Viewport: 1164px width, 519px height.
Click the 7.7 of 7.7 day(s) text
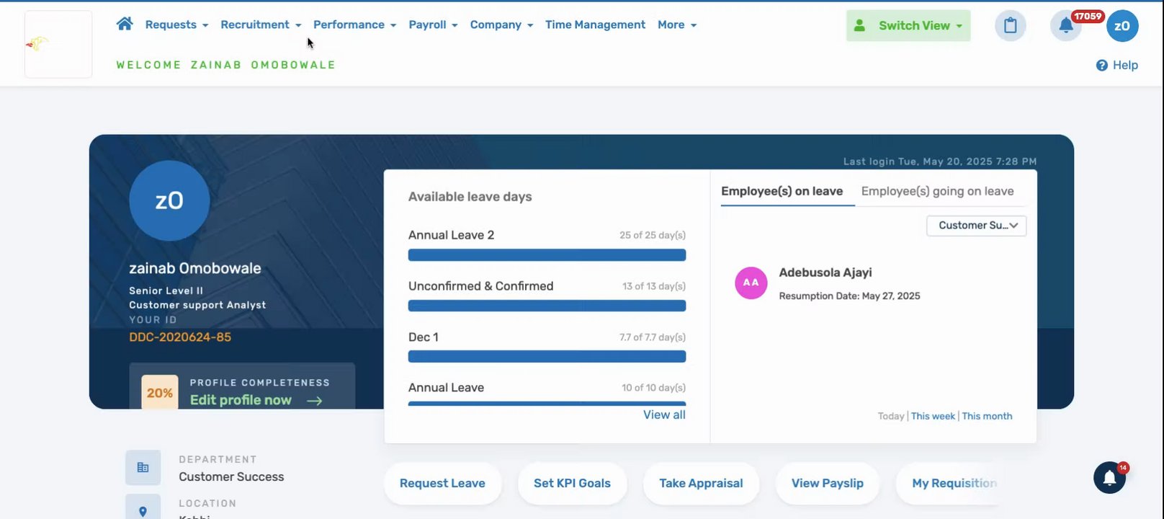pyautogui.click(x=653, y=337)
